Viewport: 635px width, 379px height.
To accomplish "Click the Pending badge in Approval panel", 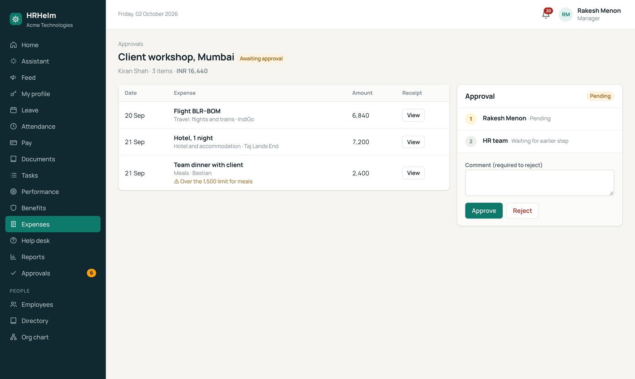I will click(600, 96).
